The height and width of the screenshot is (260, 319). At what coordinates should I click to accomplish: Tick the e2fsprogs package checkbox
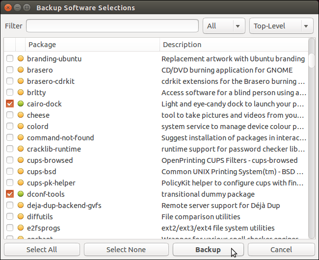(x=10, y=228)
